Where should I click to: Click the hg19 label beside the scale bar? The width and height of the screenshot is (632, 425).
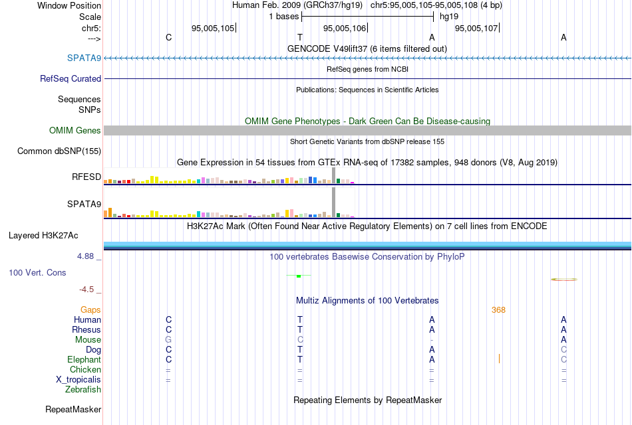(448, 17)
